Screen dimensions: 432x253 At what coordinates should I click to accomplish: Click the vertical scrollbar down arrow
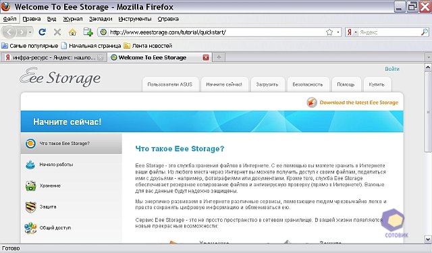click(x=427, y=239)
